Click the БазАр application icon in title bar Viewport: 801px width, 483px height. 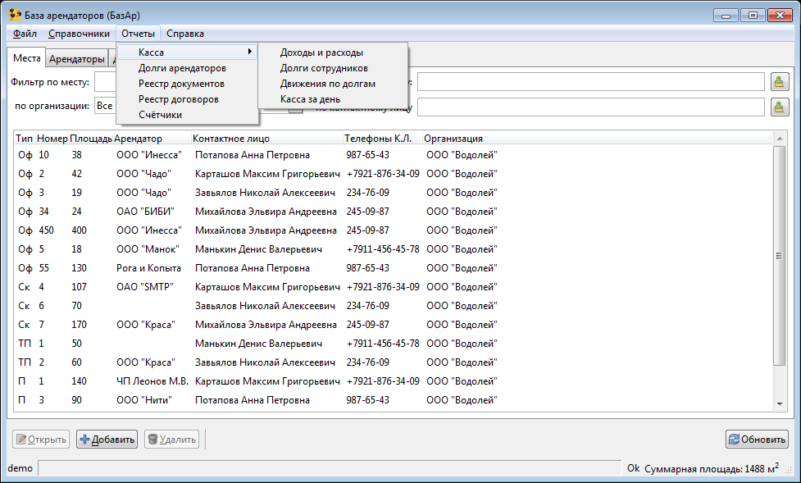point(15,15)
